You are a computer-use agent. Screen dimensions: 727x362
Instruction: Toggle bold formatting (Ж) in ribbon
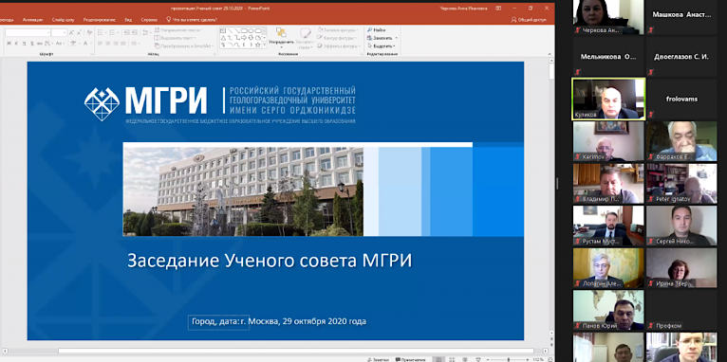pos(9,43)
